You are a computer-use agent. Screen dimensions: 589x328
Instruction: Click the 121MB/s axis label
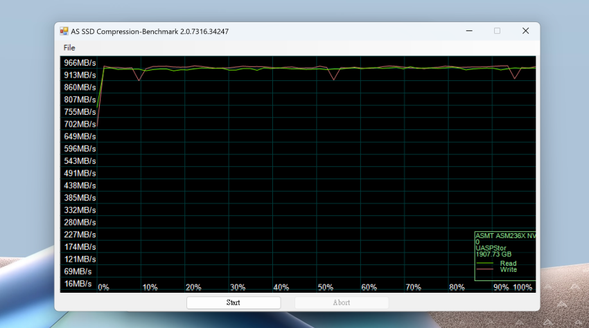coord(80,259)
